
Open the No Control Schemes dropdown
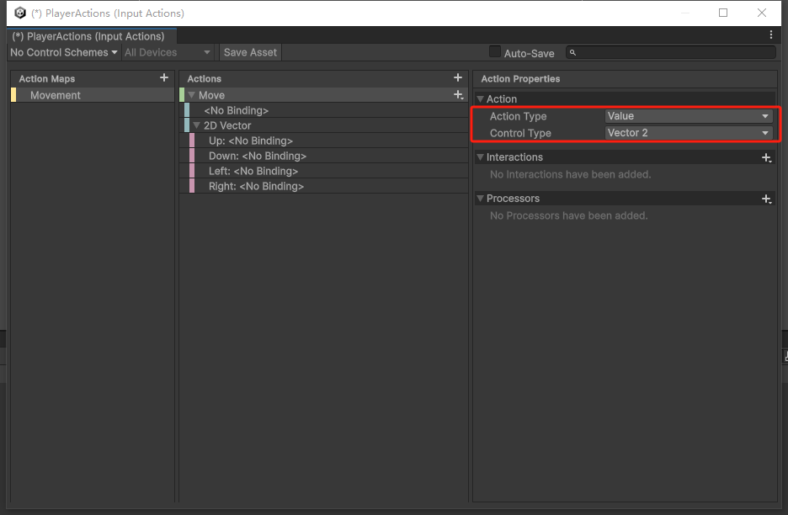pos(63,52)
